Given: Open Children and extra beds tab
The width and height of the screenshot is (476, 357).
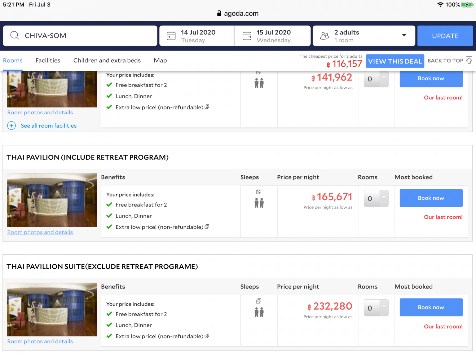Looking at the screenshot, I should pos(107,60).
